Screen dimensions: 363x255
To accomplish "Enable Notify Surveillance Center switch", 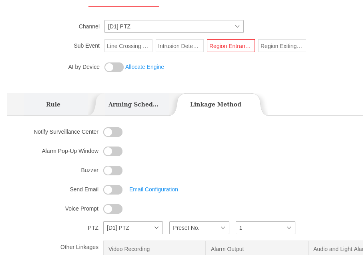I will click(113, 132).
